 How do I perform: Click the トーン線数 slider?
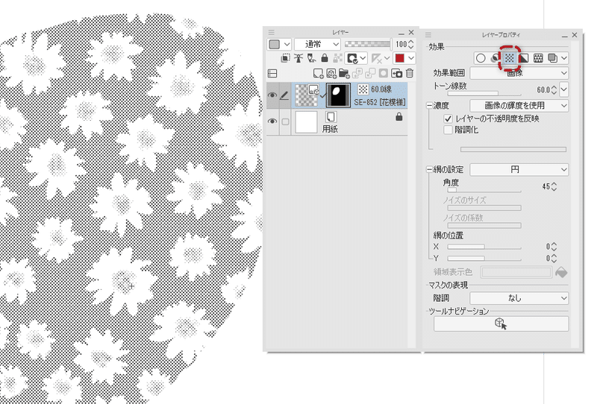tap(484, 93)
